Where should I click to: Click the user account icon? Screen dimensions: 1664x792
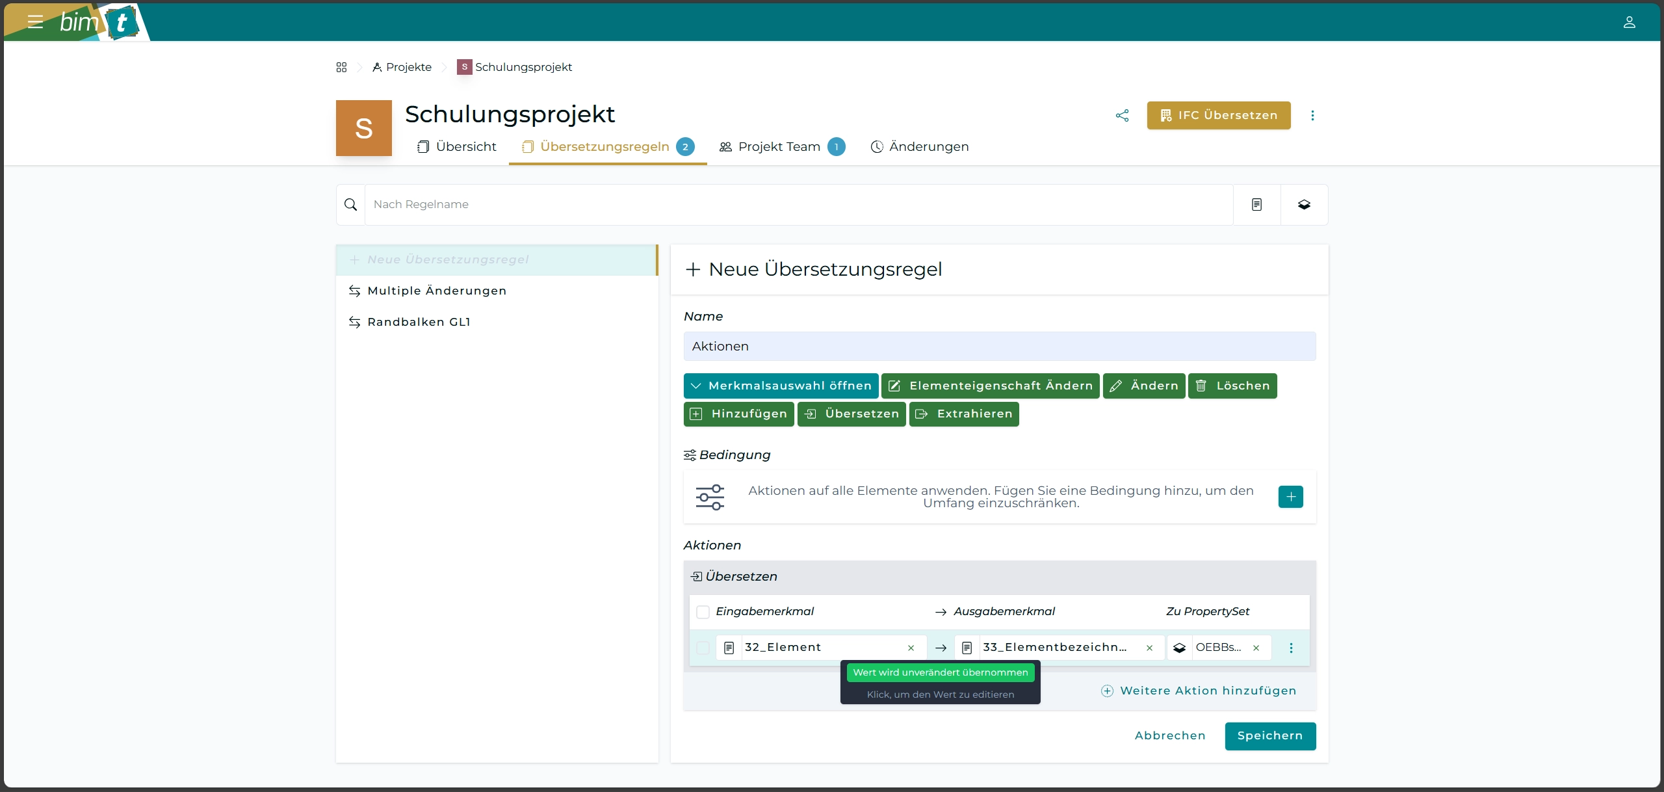click(1629, 22)
